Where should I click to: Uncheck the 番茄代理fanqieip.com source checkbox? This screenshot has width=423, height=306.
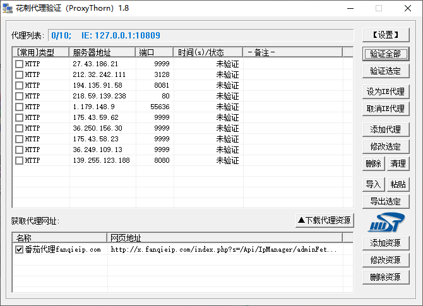tap(20, 250)
